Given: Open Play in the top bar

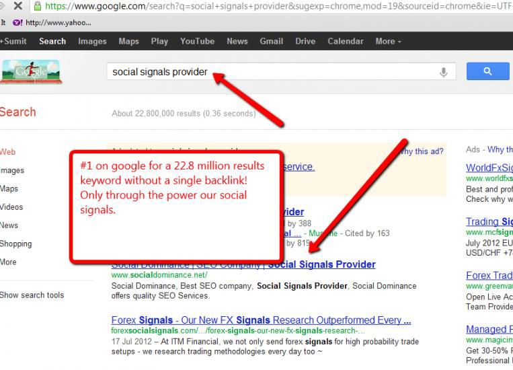Looking at the screenshot, I should 159,41.
